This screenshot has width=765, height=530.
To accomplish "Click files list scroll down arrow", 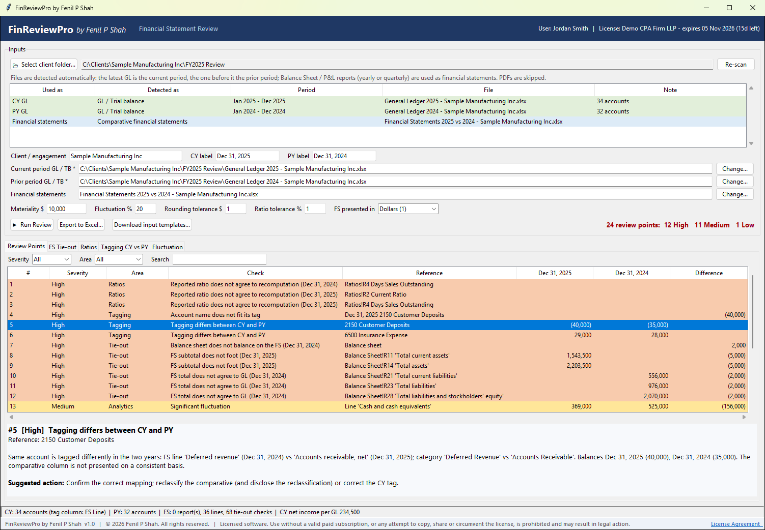I will pos(751,143).
